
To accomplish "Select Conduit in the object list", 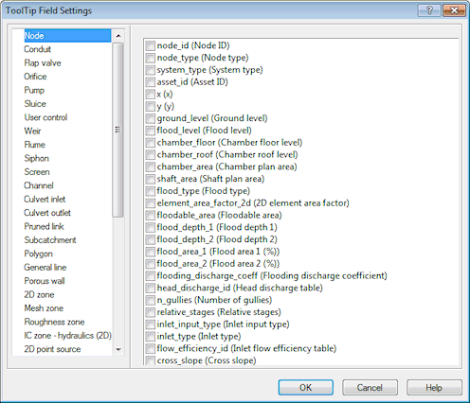I will [37, 49].
